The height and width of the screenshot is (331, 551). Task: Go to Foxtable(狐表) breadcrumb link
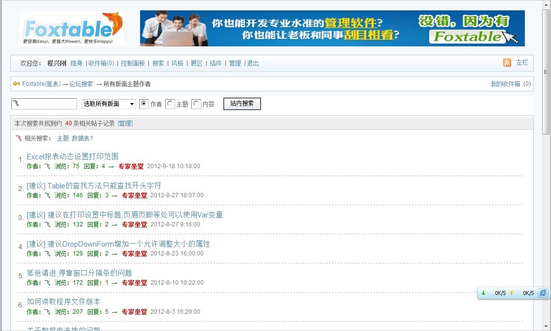(41, 84)
